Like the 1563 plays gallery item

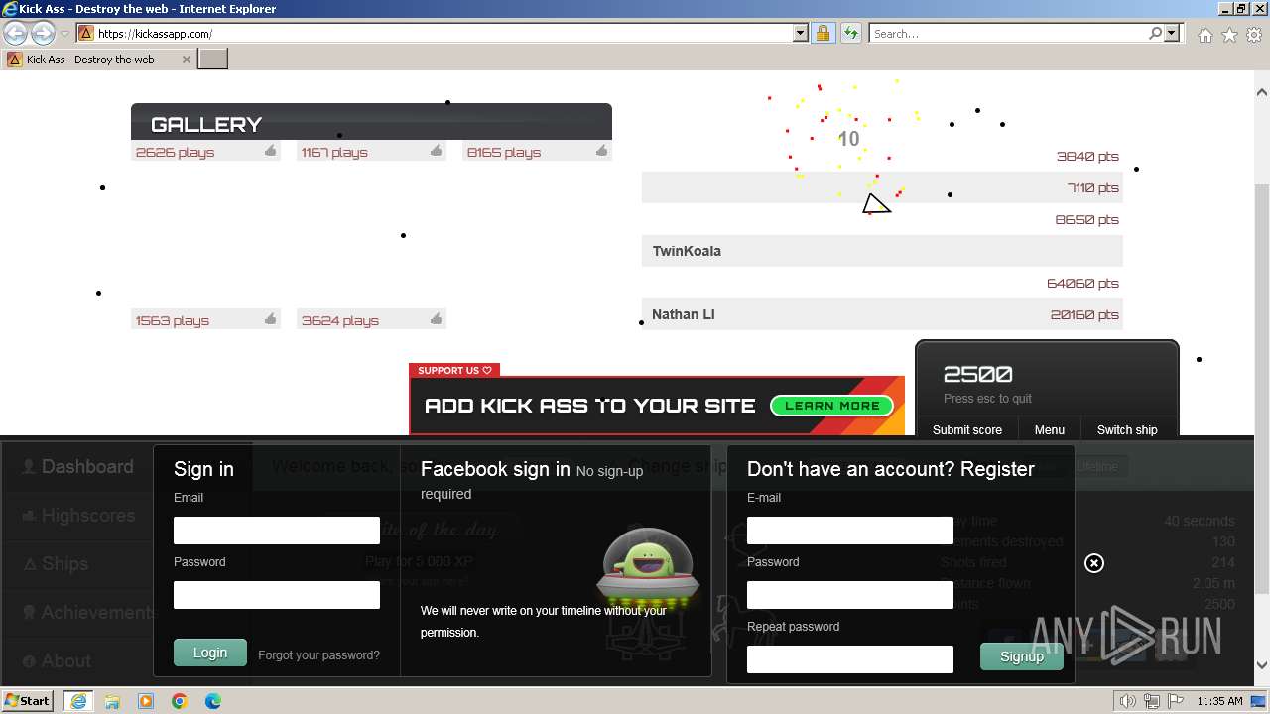[270, 319]
